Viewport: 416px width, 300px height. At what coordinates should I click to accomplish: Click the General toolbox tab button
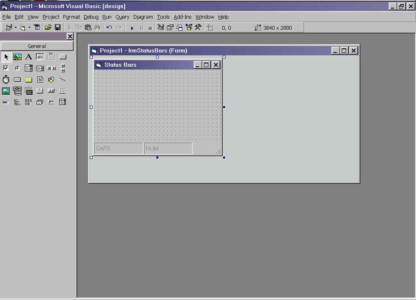coord(37,46)
